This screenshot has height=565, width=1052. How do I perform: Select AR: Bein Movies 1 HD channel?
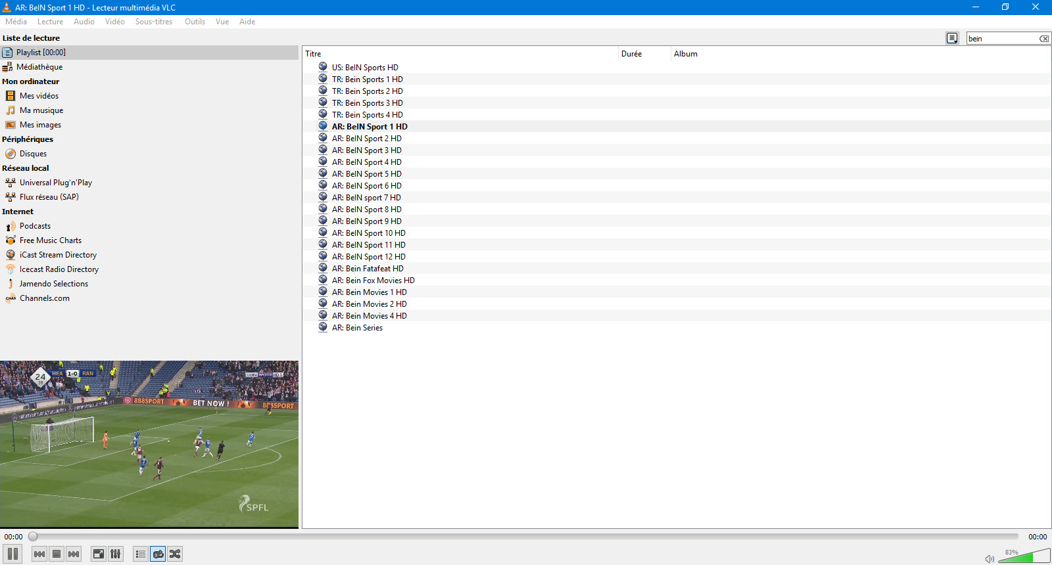click(369, 292)
